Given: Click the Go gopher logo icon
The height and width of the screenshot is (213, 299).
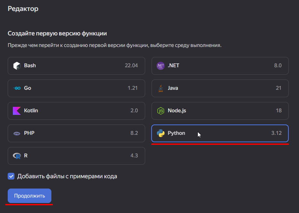Looking at the screenshot, I should 17,88.
